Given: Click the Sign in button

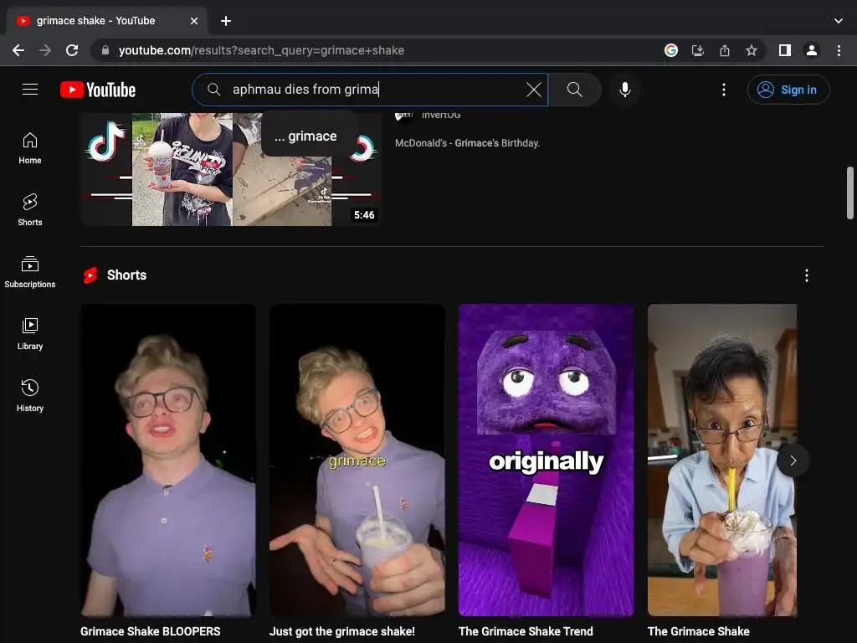Looking at the screenshot, I should 788,90.
